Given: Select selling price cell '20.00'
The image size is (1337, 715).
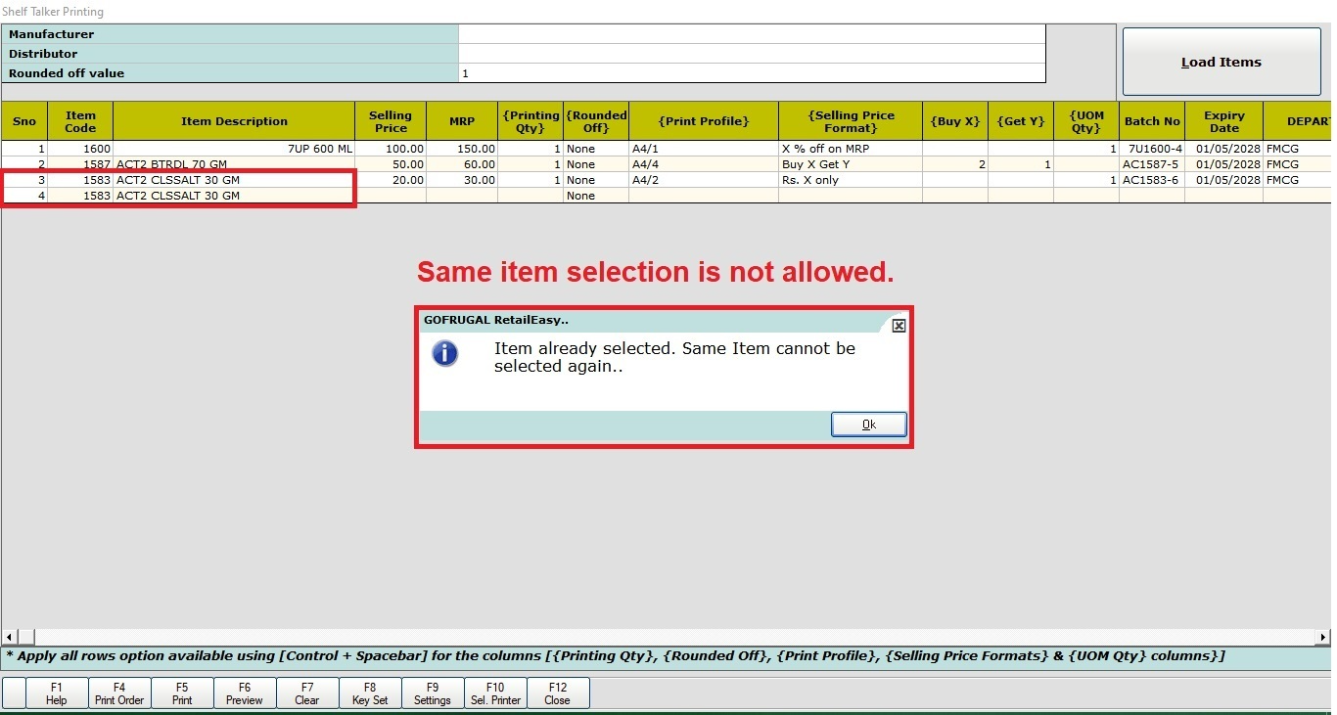Looking at the screenshot, I should pos(391,180).
